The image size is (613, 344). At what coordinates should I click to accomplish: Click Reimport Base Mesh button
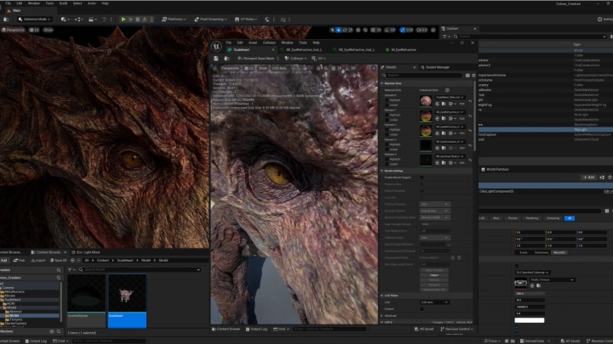pyautogui.click(x=255, y=59)
